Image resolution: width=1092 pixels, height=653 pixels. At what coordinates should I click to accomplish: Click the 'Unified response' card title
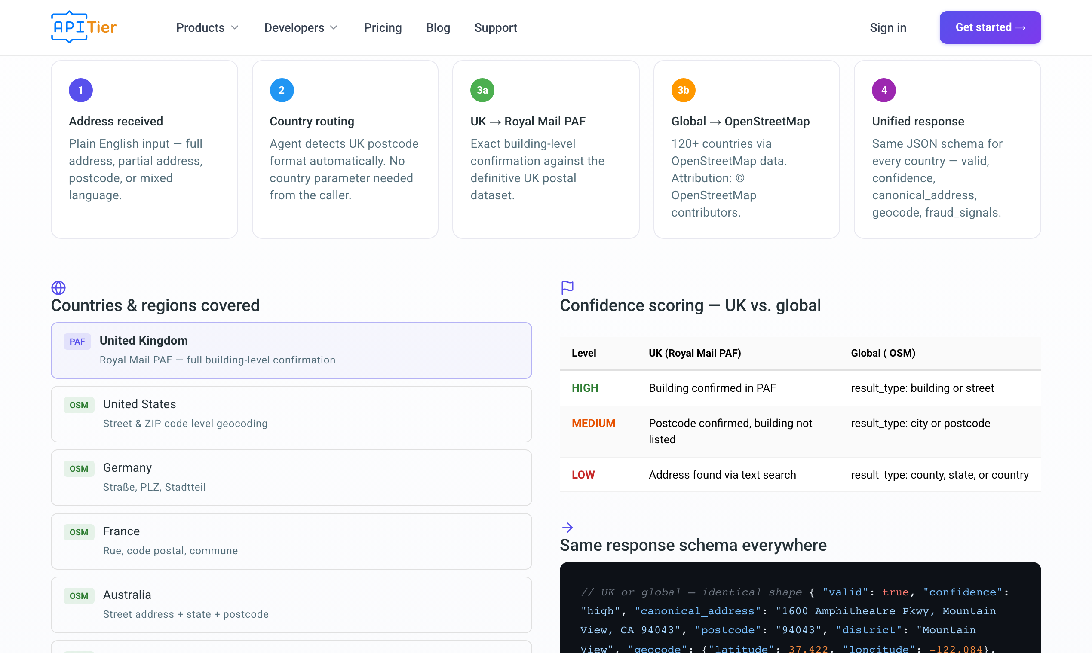click(918, 122)
